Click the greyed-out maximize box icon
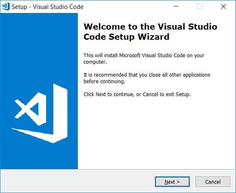The image size is (236, 193). click(200, 6)
